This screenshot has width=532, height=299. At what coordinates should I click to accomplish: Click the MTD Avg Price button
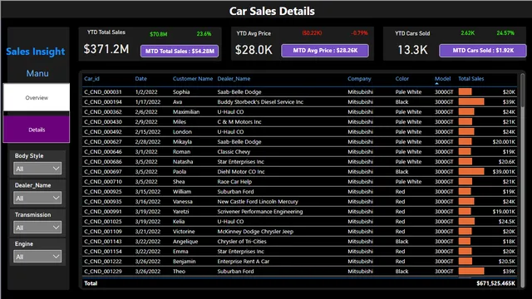coord(325,51)
